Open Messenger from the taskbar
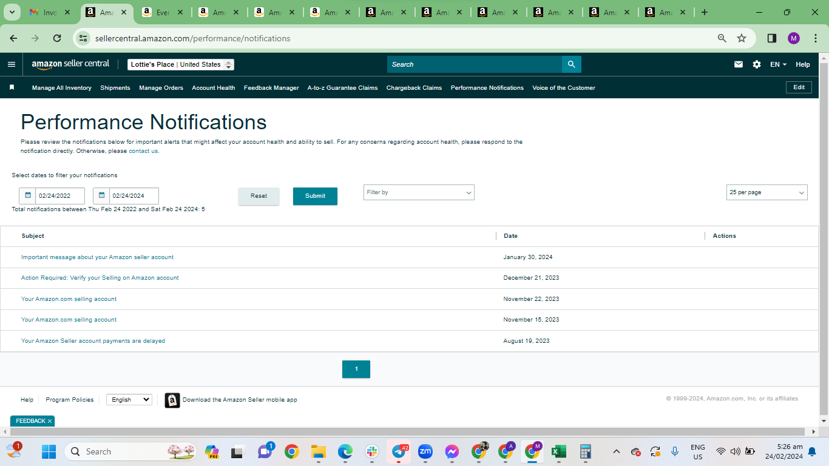 click(452, 451)
